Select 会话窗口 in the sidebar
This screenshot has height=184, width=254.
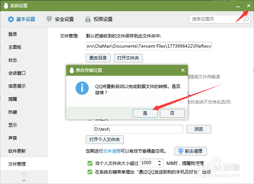(24, 73)
